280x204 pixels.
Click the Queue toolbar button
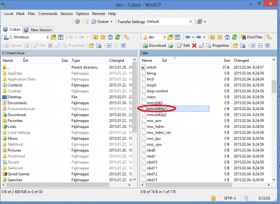coord(100,22)
